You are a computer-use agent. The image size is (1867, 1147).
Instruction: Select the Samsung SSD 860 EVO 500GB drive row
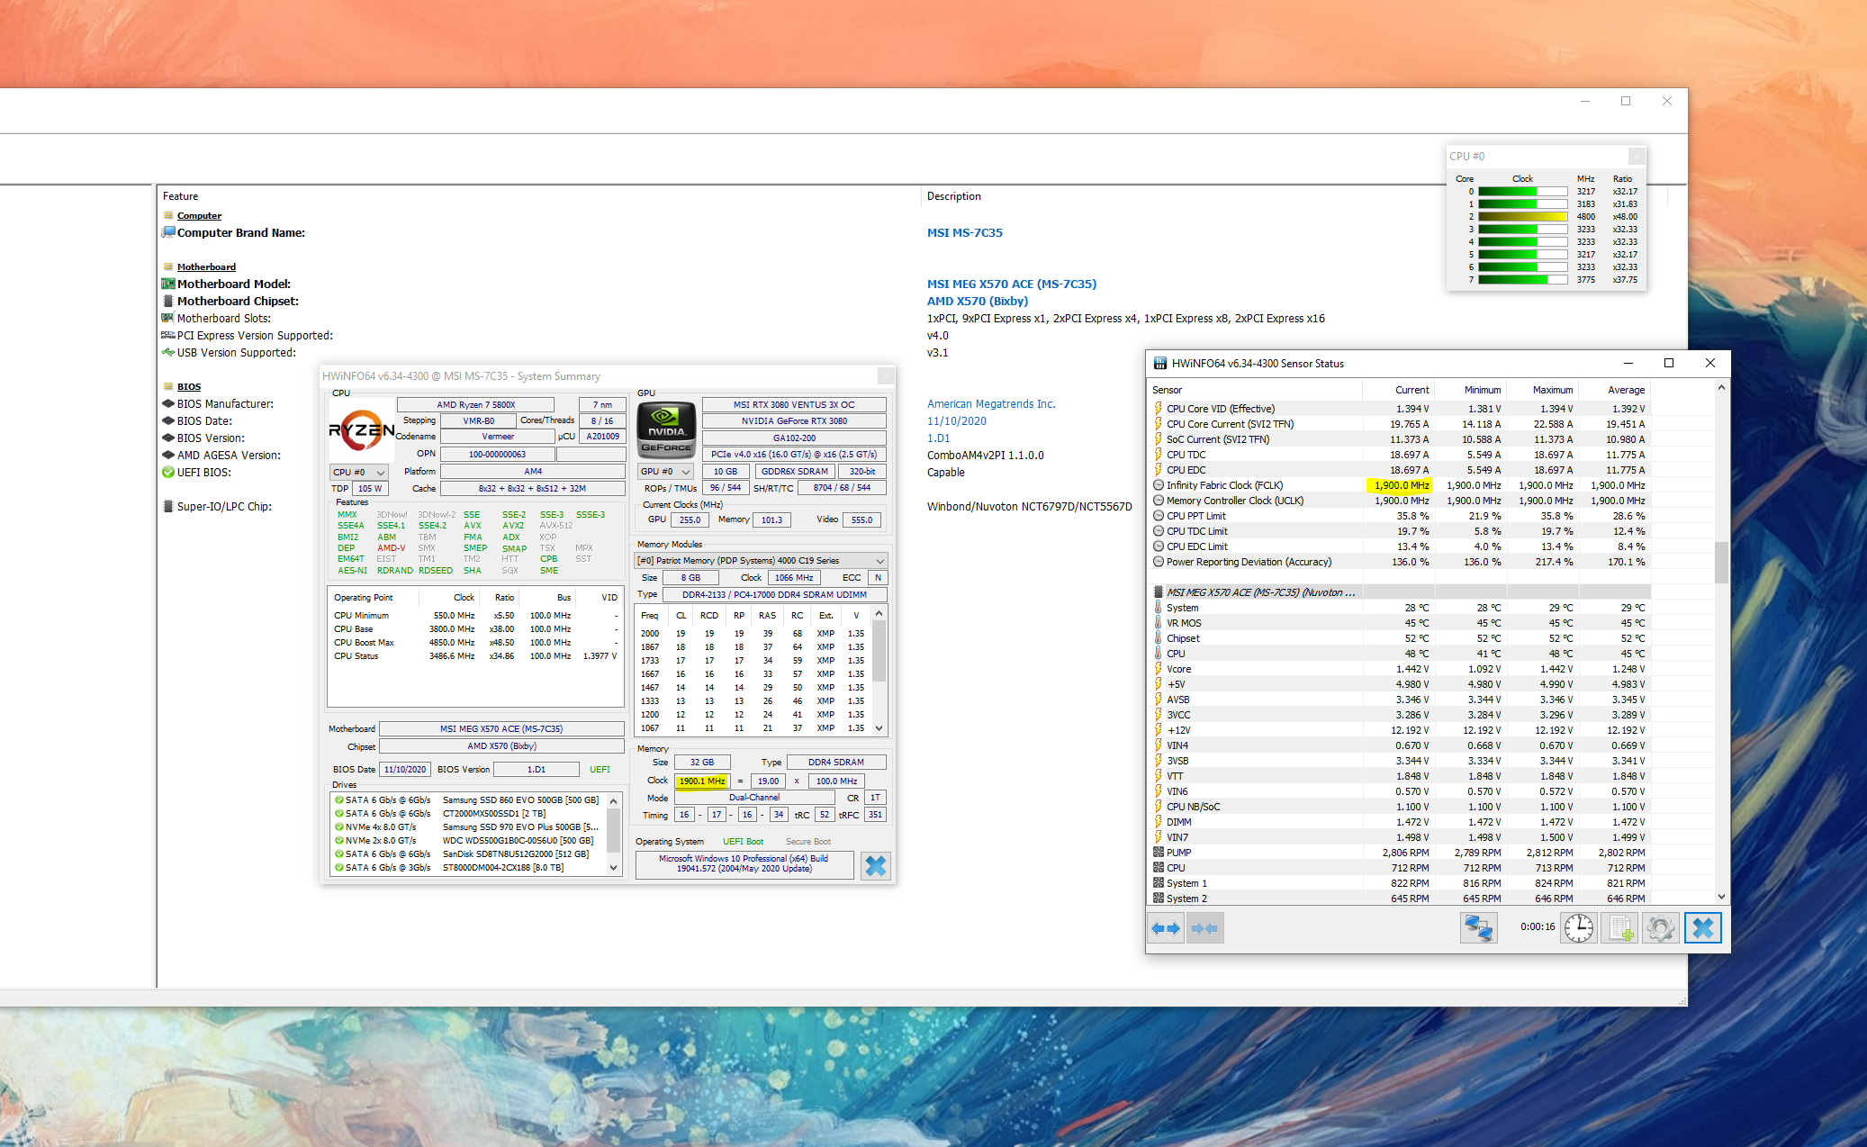(467, 799)
